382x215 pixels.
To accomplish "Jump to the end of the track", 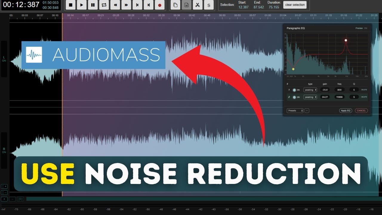I will pyautogui.click(x=148, y=5).
